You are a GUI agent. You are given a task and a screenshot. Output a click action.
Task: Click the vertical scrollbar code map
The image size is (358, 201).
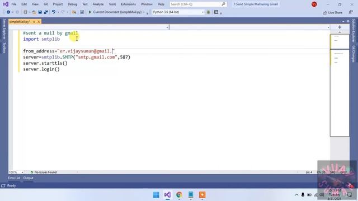click(x=340, y=85)
